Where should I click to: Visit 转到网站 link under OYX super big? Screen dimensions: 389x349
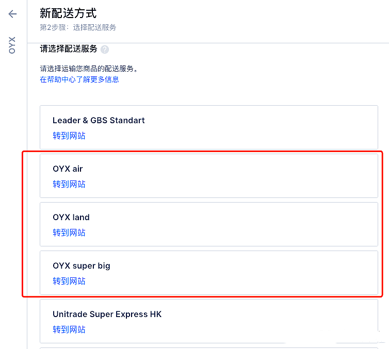coord(69,281)
